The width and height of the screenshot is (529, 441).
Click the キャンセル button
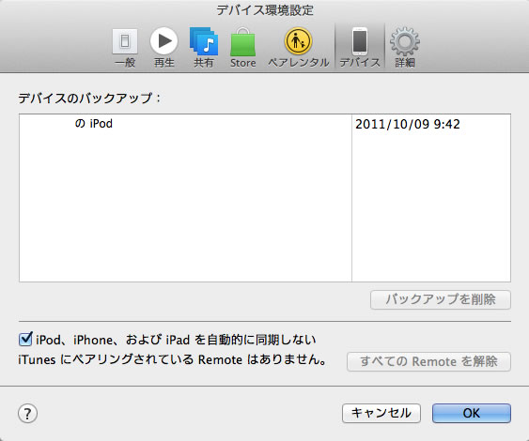point(381,413)
